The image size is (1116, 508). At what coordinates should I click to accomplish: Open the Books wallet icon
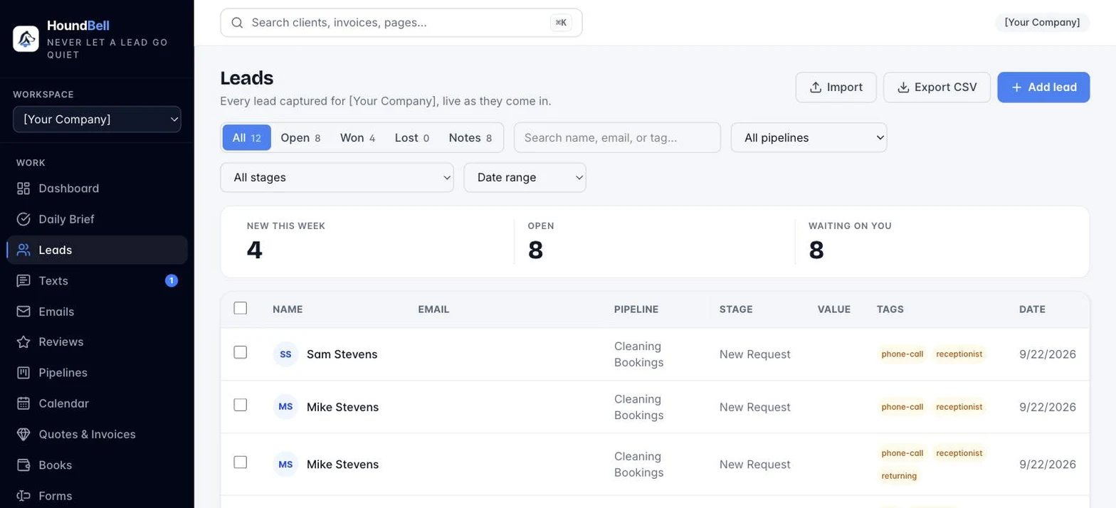click(23, 465)
